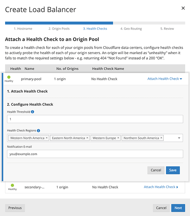This screenshot has height=216, width=190.
Task: Expand secondary pool Attach Health Check
Action: (x=161, y=187)
